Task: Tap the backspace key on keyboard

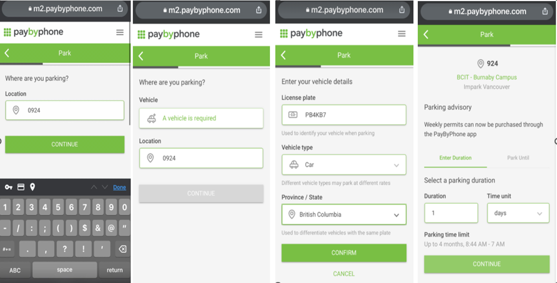Action: pos(122,249)
